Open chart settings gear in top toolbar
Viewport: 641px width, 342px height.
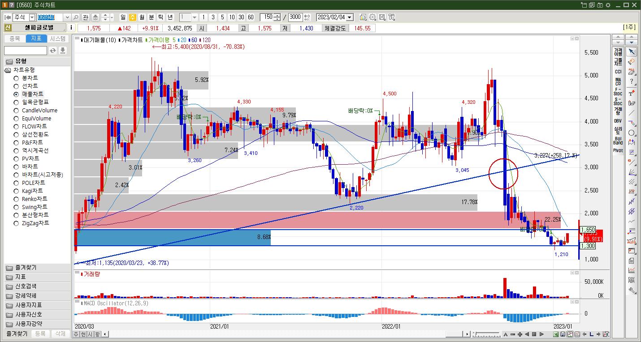(372, 17)
